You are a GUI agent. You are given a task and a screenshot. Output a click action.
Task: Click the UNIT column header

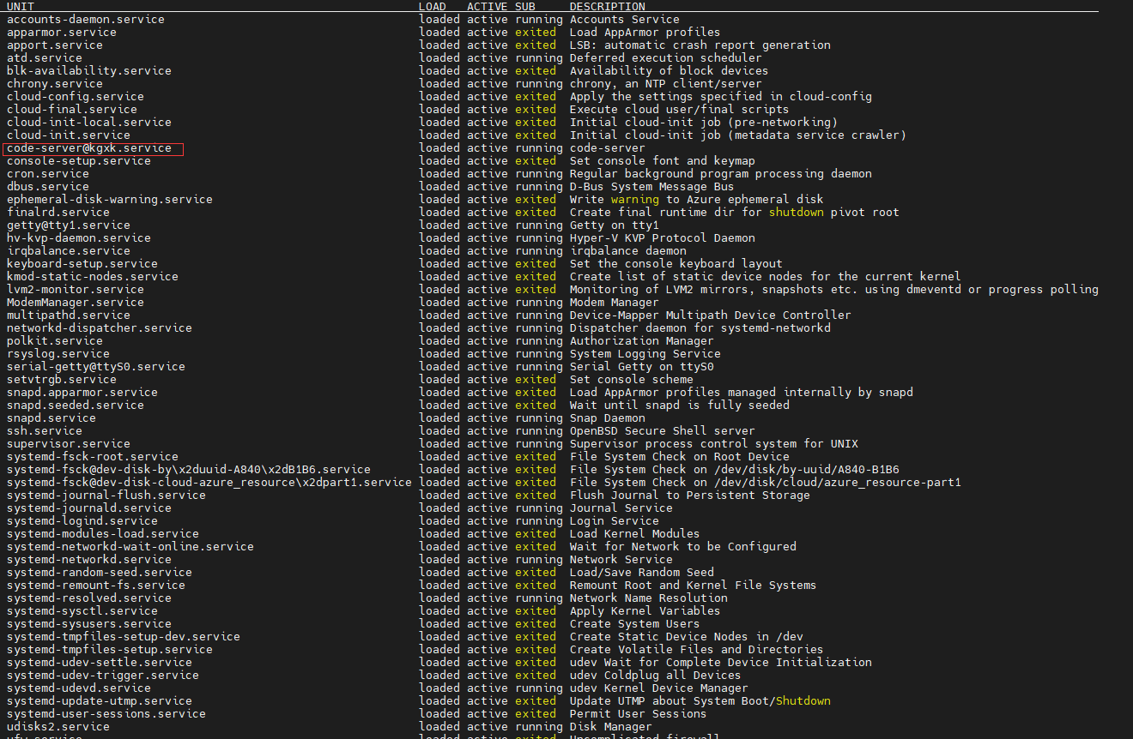point(21,7)
